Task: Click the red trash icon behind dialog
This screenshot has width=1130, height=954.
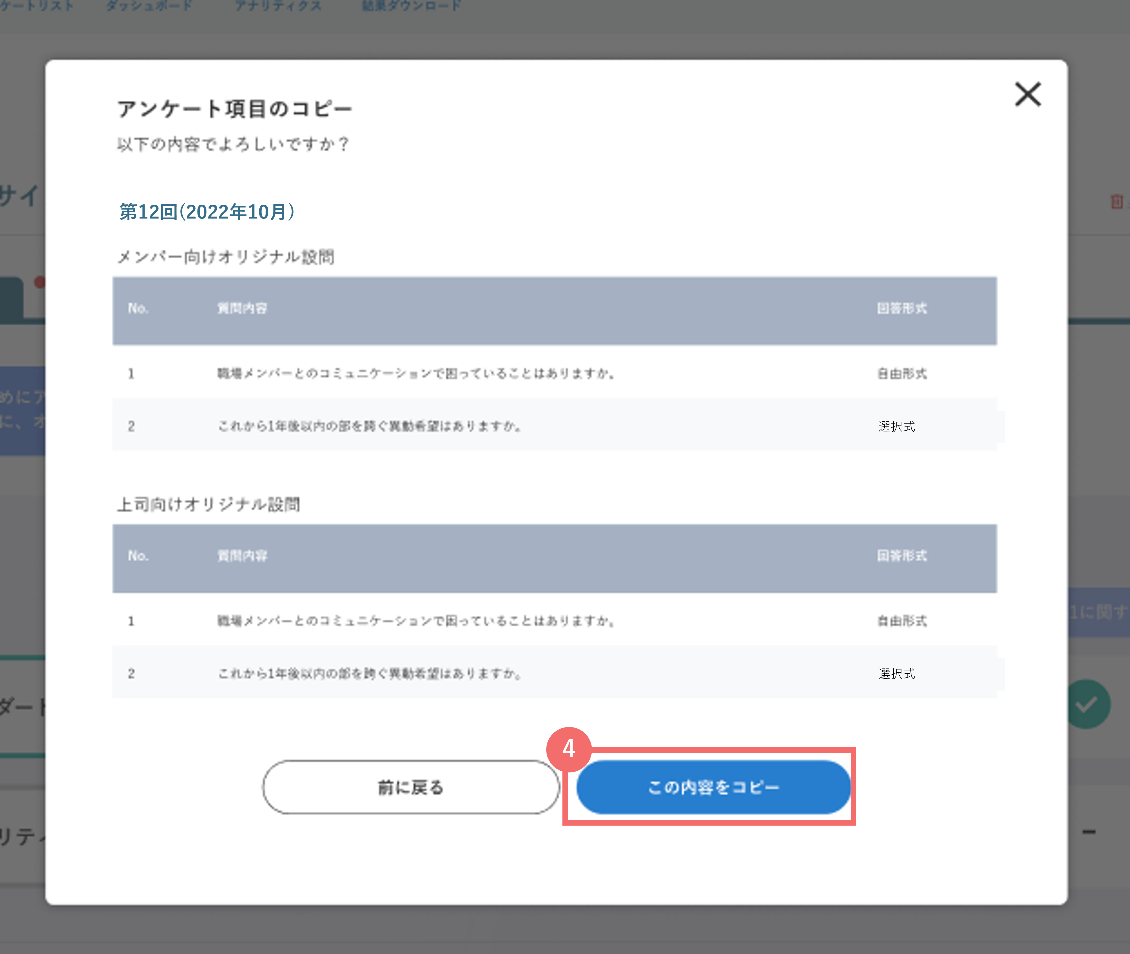Action: pyautogui.click(x=1116, y=202)
